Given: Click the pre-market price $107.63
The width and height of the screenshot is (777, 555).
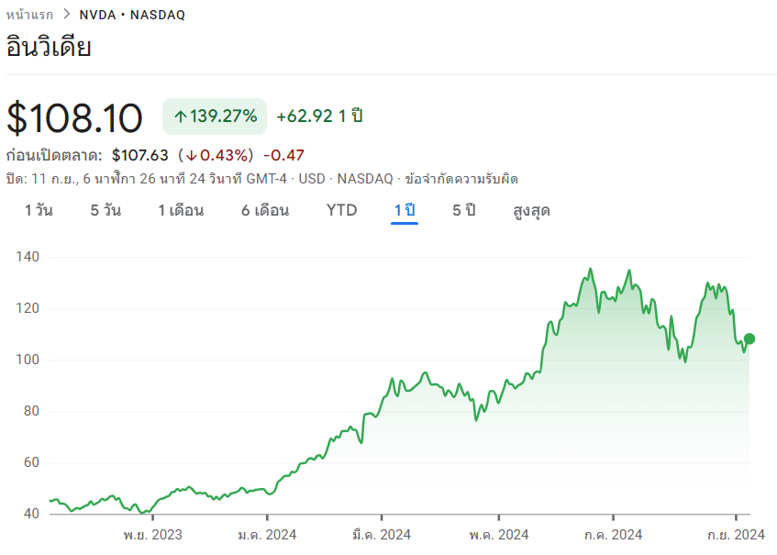Looking at the screenshot, I should click(x=140, y=155).
